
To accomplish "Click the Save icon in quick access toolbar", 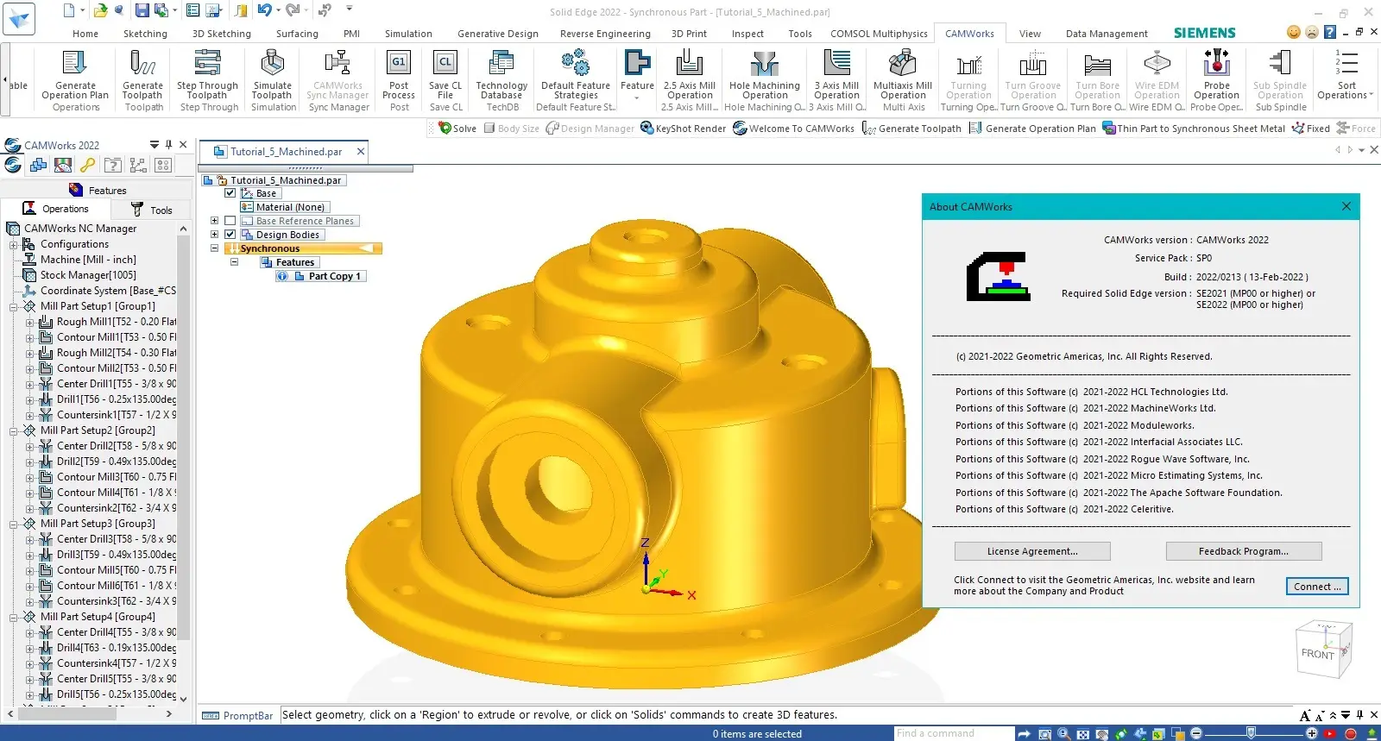I will tap(142, 10).
